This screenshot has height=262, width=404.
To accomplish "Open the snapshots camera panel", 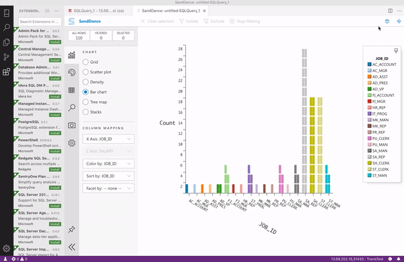I will click(x=71, y=125).
